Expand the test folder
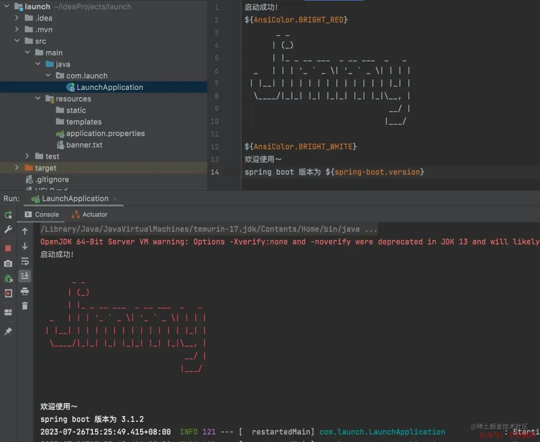 (27, 156)
